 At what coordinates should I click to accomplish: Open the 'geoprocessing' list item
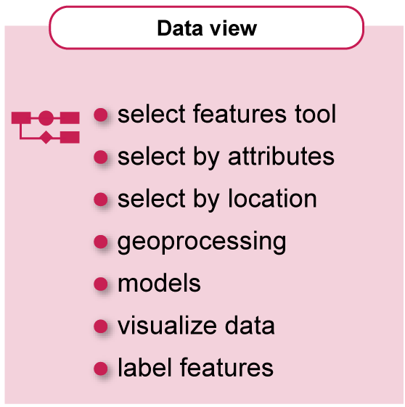click(202, 243)
